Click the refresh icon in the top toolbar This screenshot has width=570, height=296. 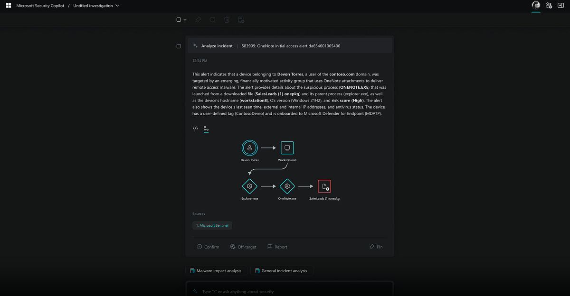212,19
